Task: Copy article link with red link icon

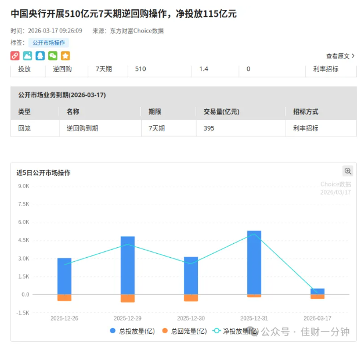Action: coord(15,56)
